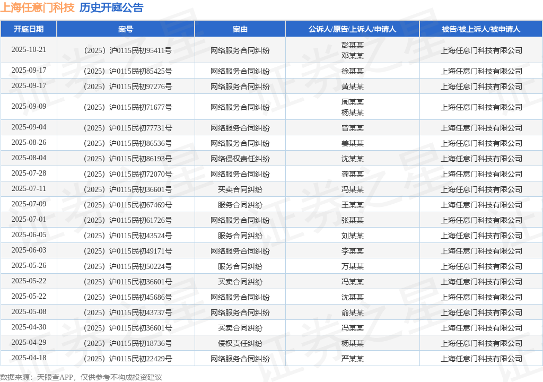Click the 开庭日期 column header
The height and width of the screenshot is (382, 543).
click(29, 29)
